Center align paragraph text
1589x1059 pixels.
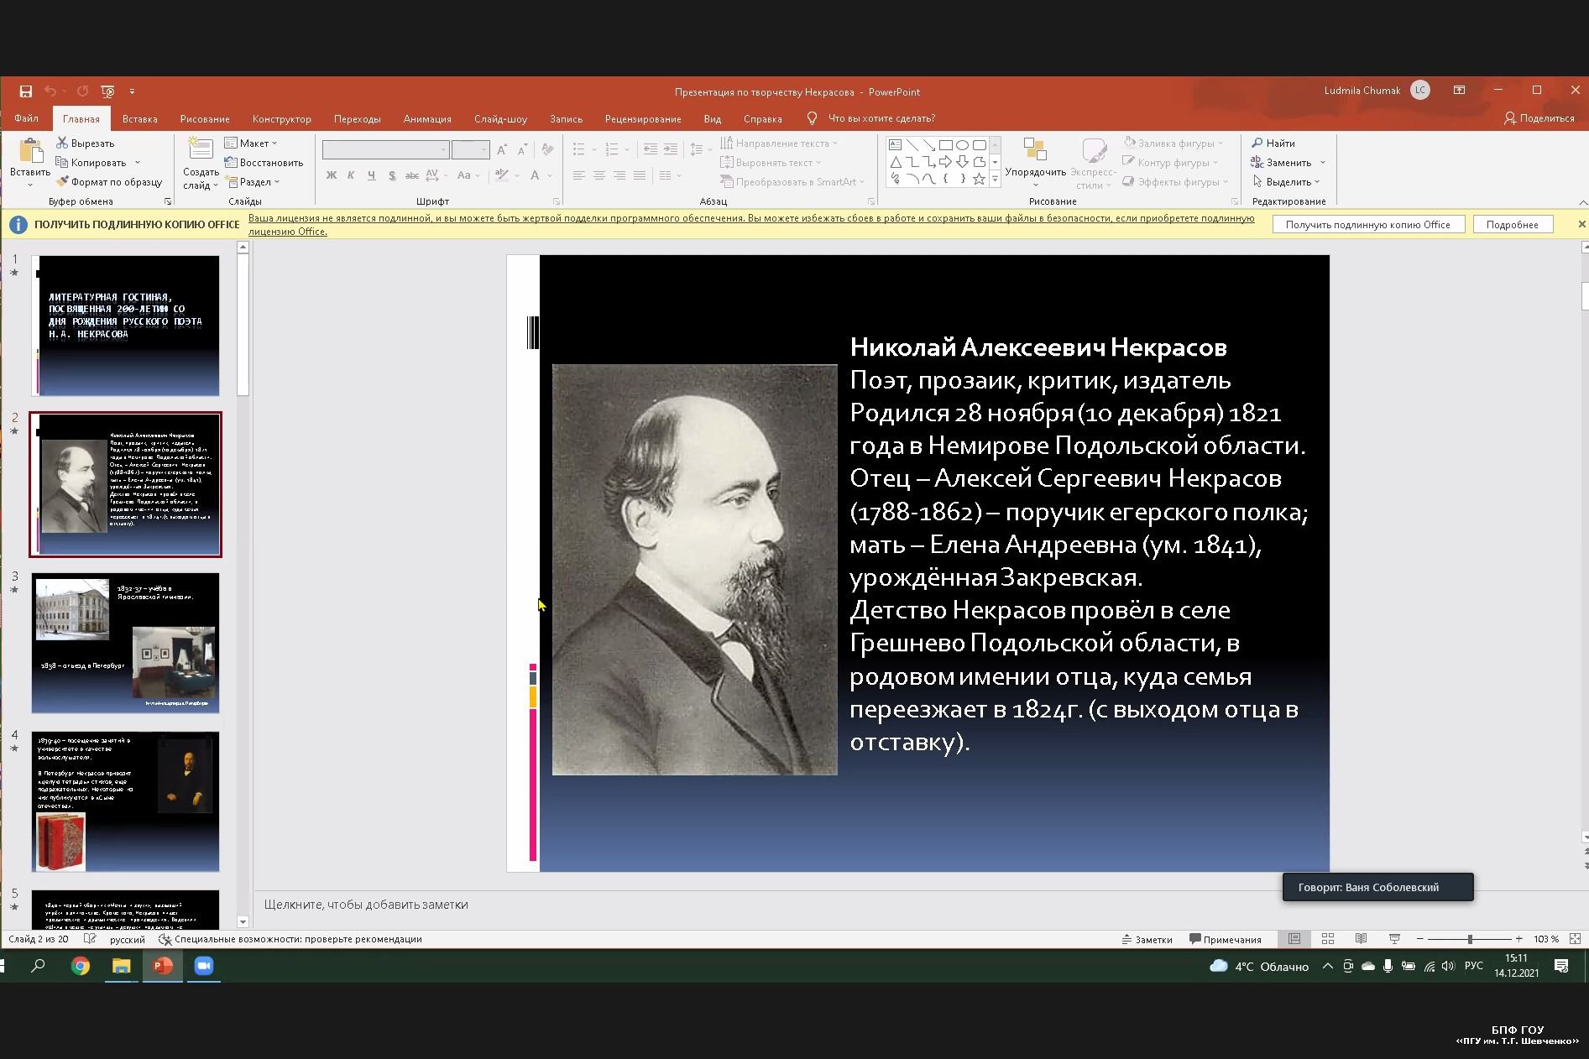tap(599, 175)
